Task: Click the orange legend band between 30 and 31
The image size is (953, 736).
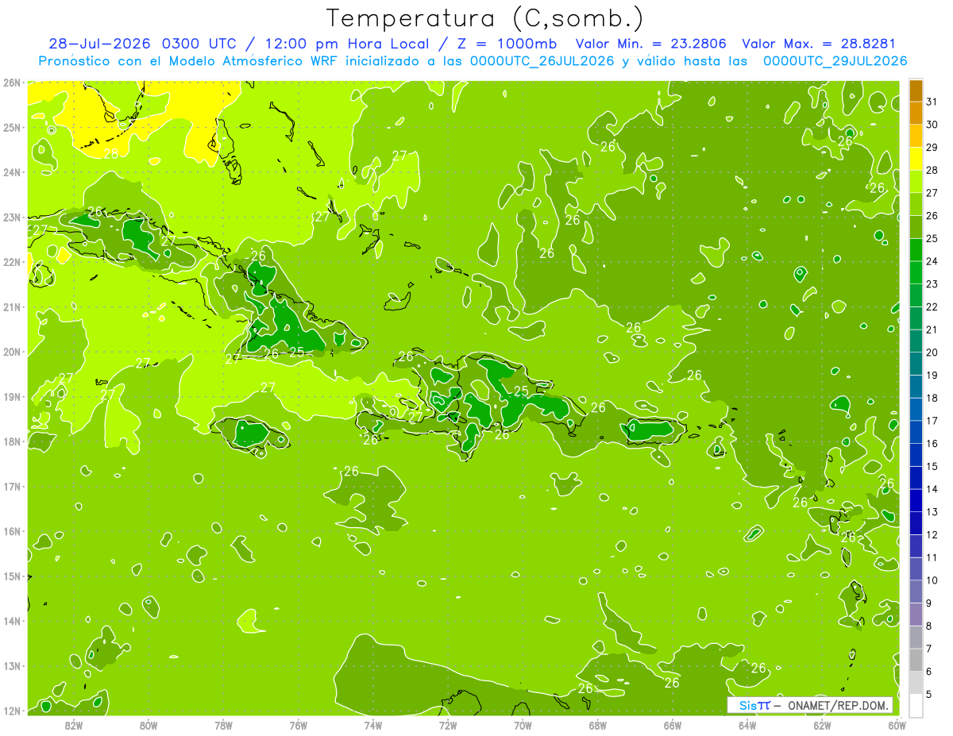Action: click(916, 114)
